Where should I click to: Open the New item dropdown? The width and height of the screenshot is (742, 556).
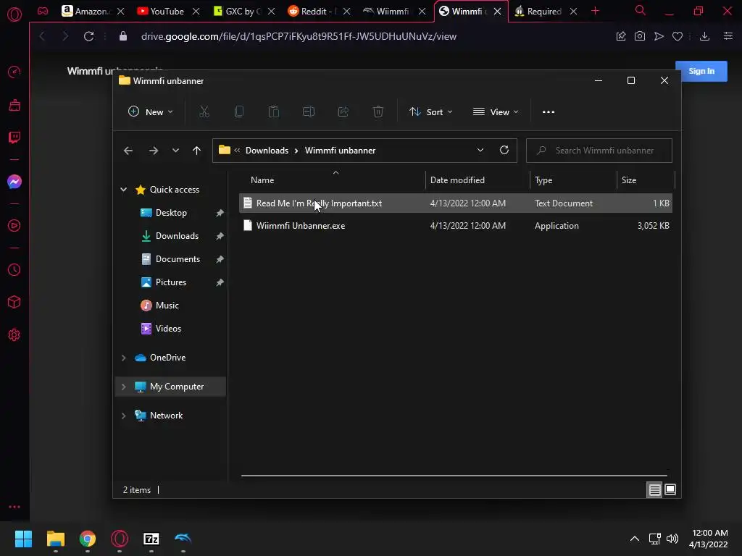[151, 111]
